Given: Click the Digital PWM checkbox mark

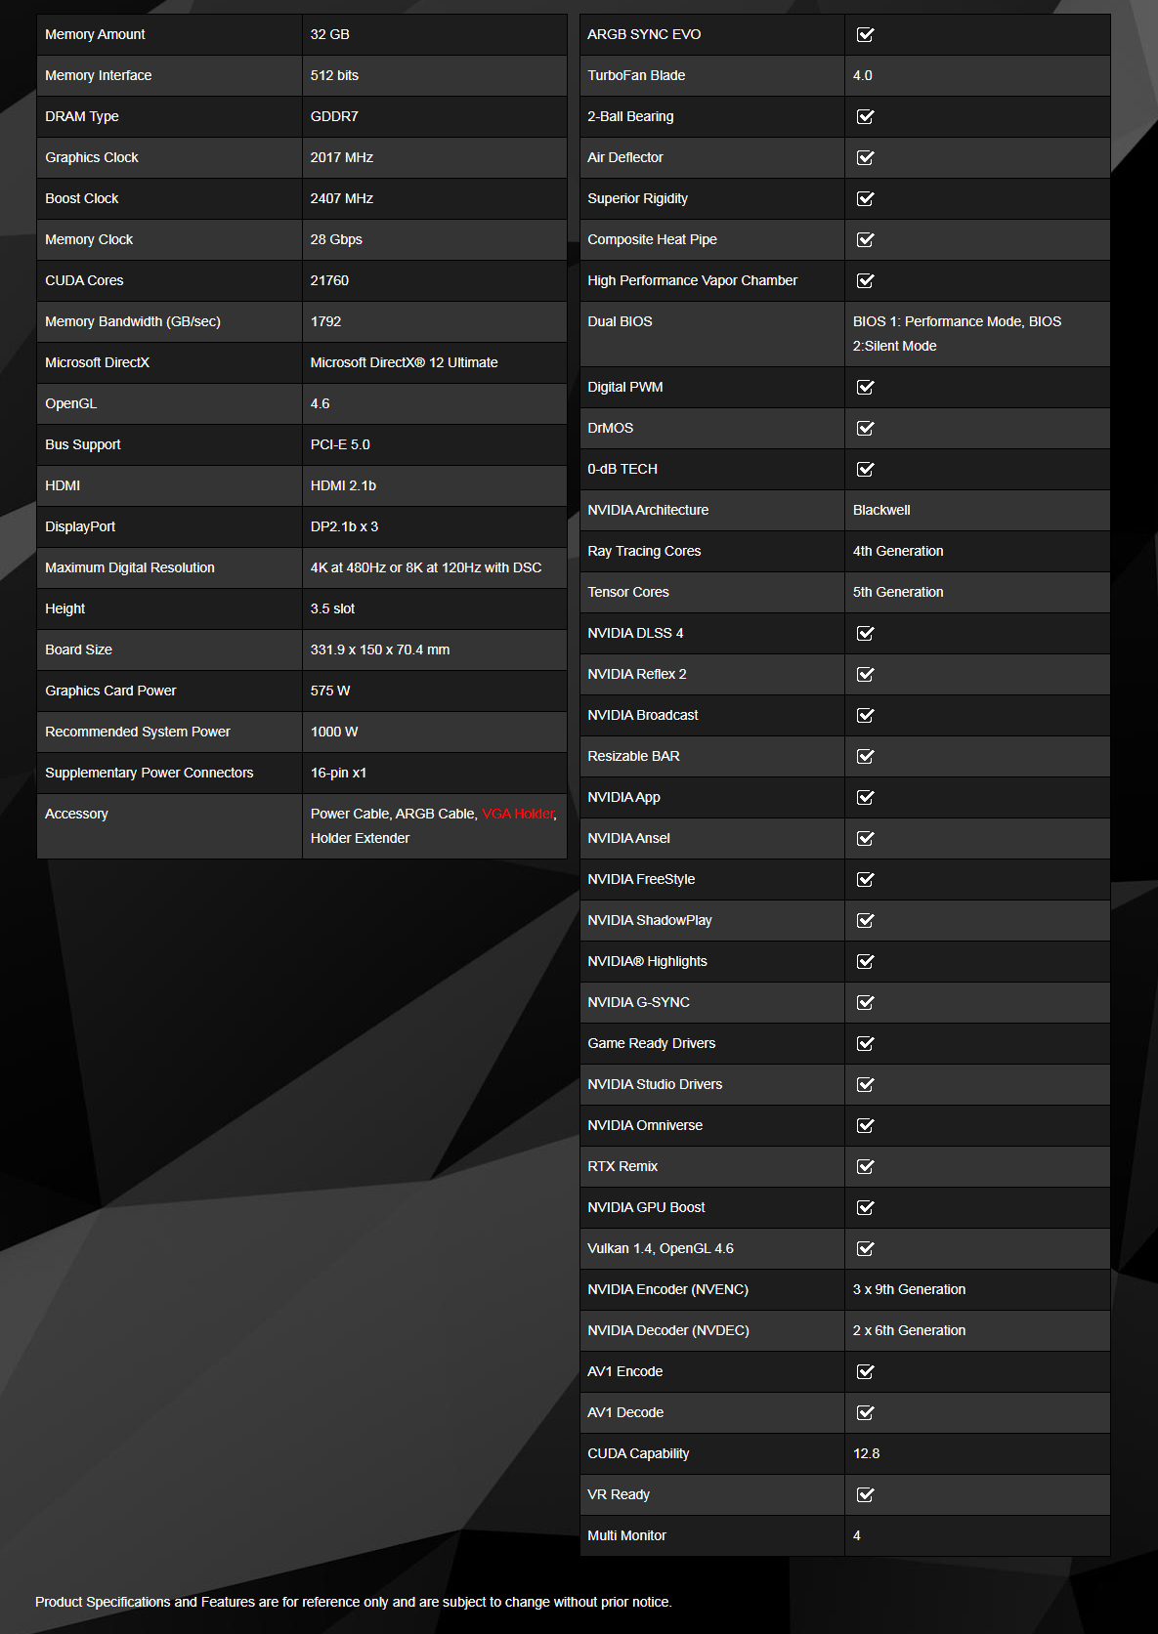Looking at the screenshot, I should [865, 388].
